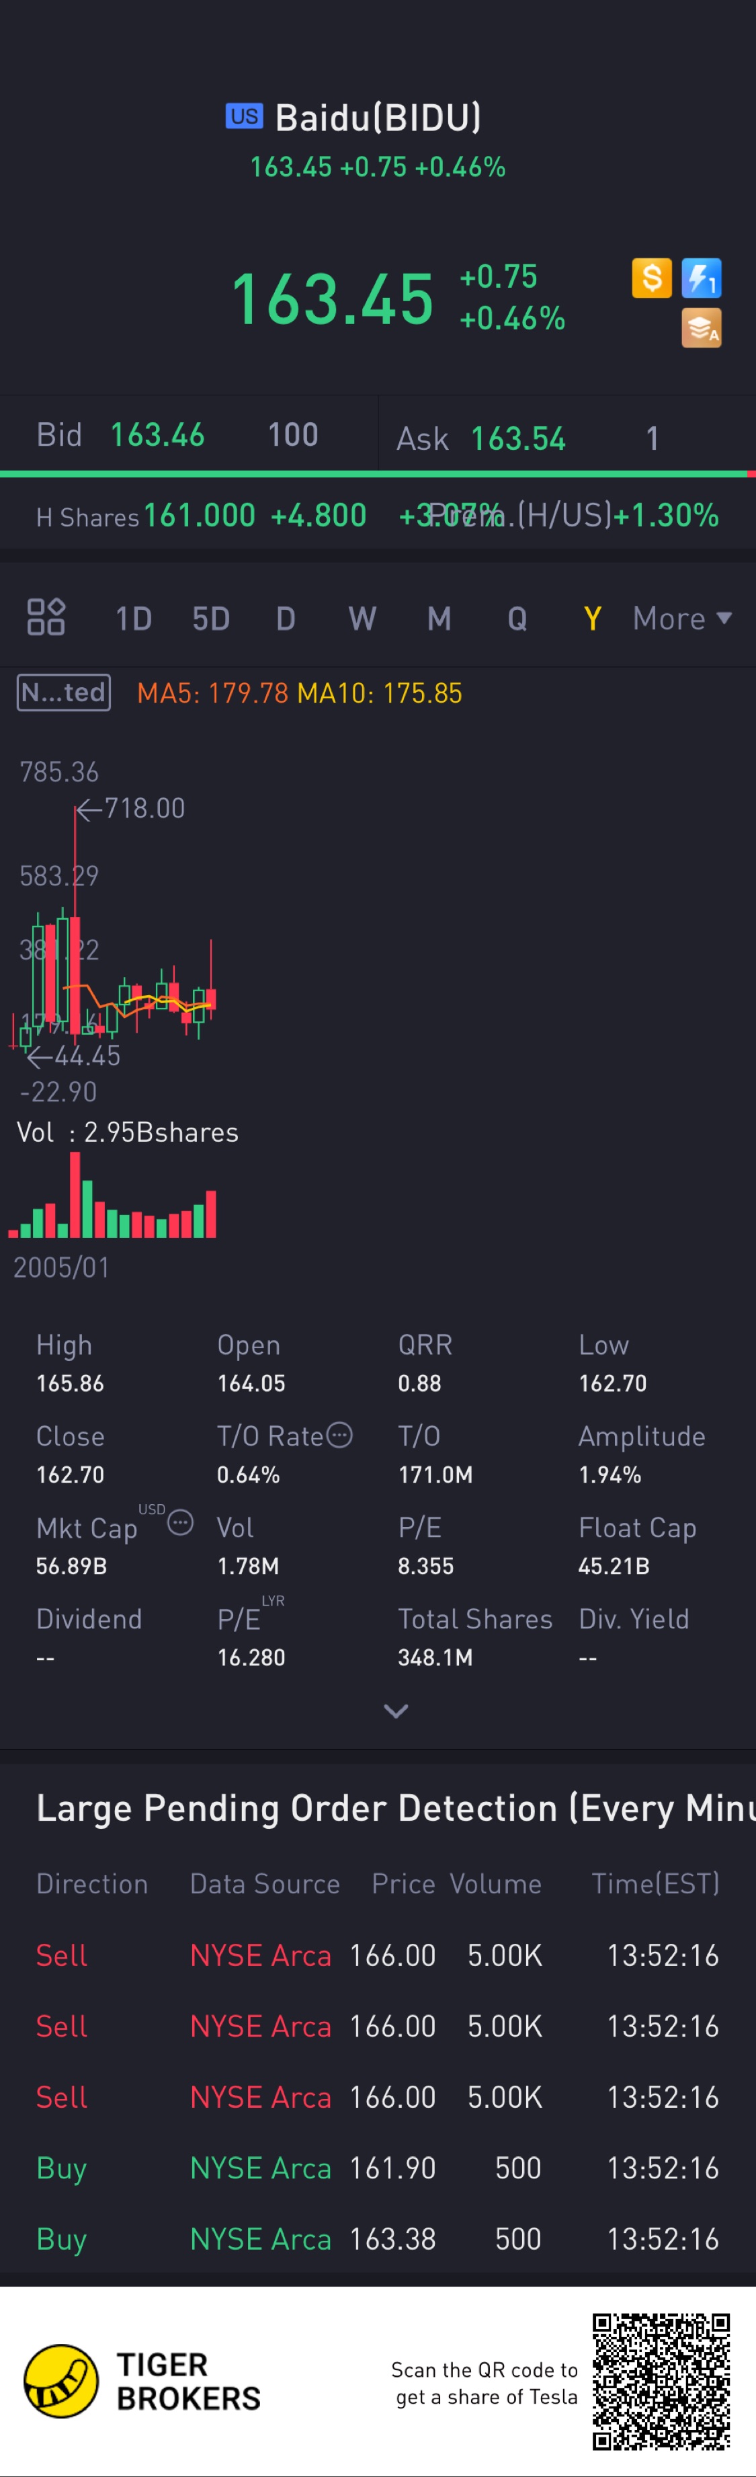Screen dimensions: 756x2477
Task: Tap the blue US market badge
Action: 244,116
